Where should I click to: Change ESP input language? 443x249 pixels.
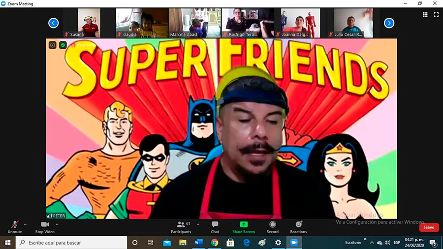tap(397, 243)
